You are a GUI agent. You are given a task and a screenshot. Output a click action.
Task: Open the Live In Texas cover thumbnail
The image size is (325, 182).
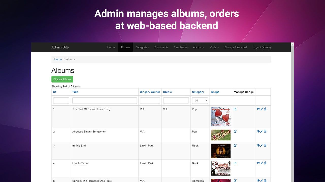221,168
